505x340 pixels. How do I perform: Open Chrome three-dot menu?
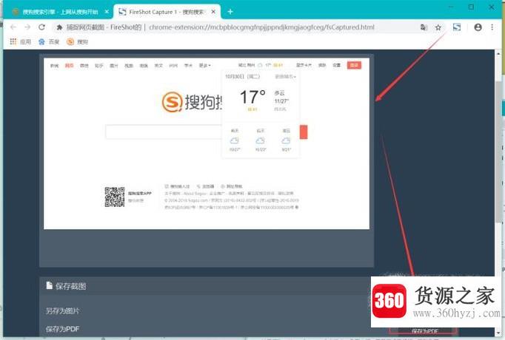(492, 27)
